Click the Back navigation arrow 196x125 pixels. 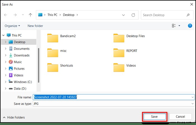click(6, 15)
